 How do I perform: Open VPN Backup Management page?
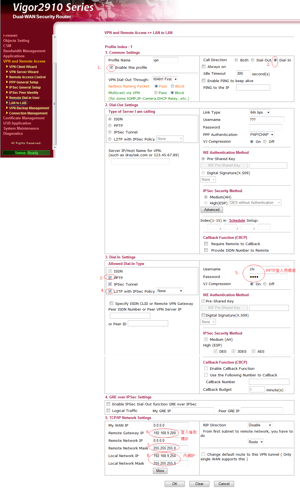(x=29, y=108)
